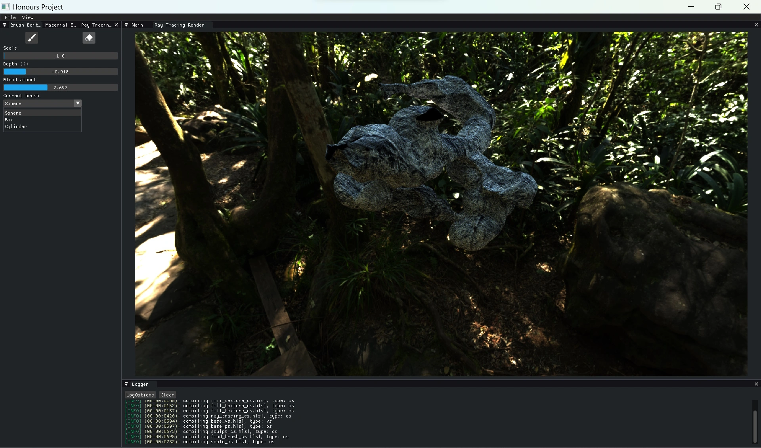Close the Main viewport dock with X
The height and width of the screenshot is (448, 761).
[x=756, y=25]
